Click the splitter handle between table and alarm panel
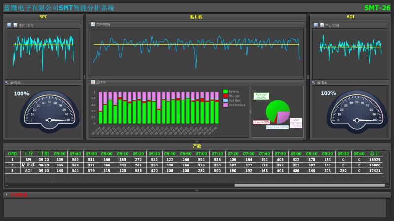This screenshot has width=394, height=221. click(197, 190)
